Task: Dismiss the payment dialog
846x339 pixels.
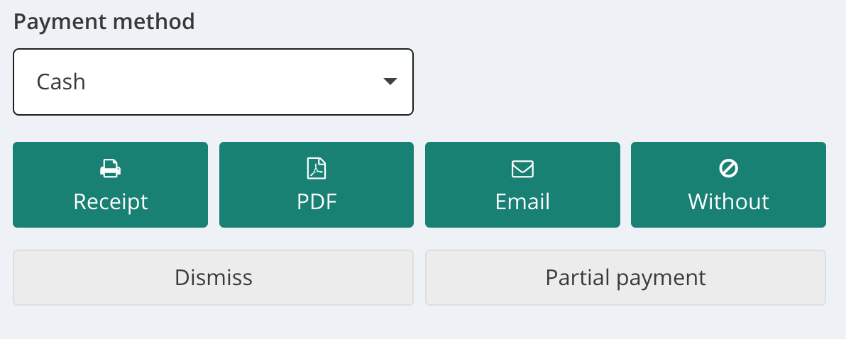Action: tap(213, 277)
